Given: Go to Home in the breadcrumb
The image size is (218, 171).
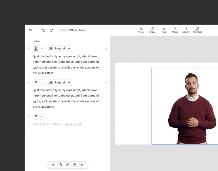Looking at the screenshot, I should (x=62, y=30).
